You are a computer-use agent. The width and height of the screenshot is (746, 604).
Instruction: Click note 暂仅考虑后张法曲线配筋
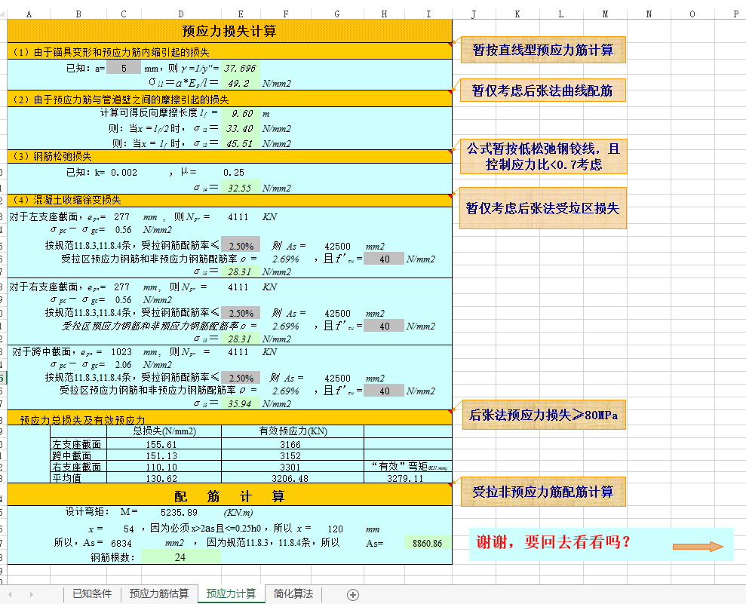[542, 90]
